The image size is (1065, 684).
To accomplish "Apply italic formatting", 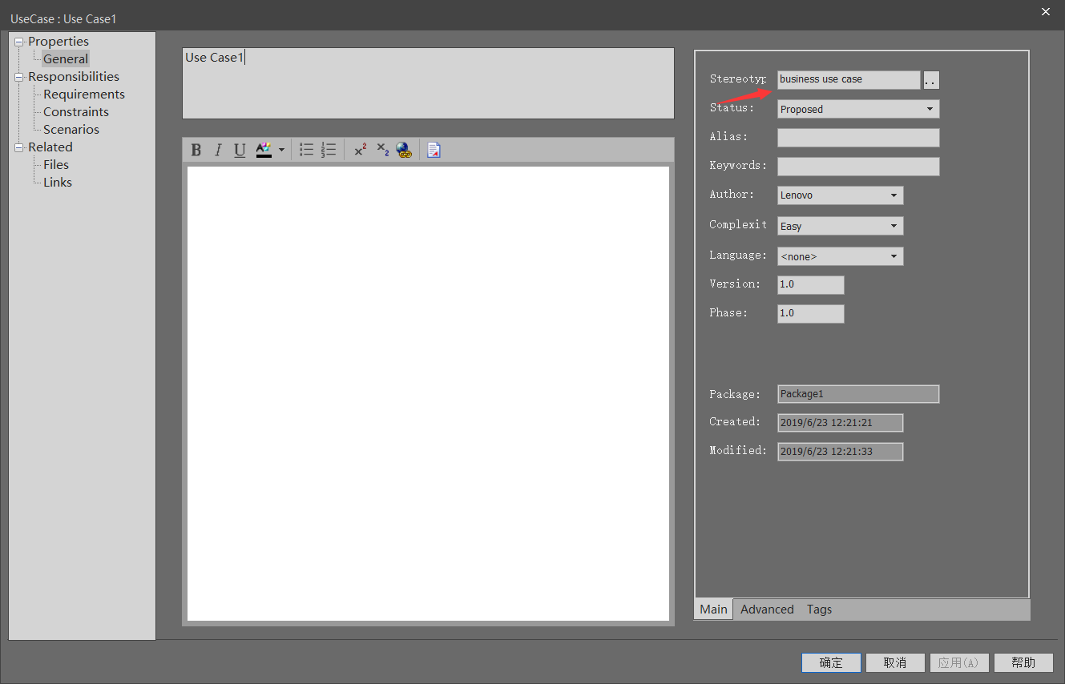I will click(x=217, y=149).
